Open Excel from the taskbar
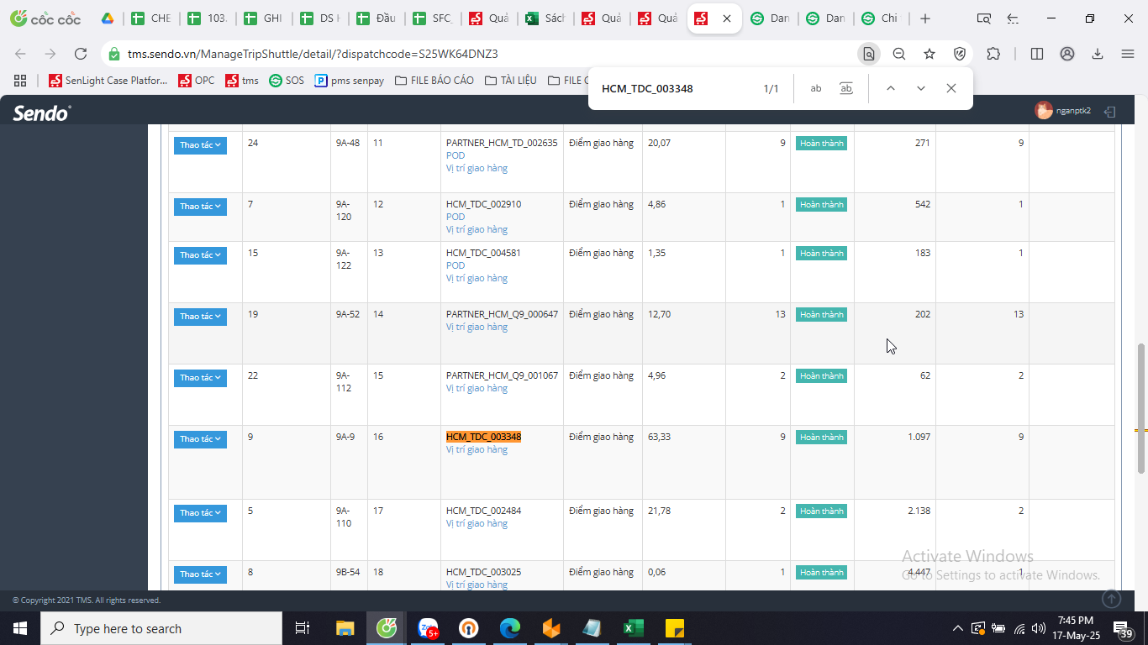Image resolution: width=1148 pixels, height=645 pixels. point(633,628)
